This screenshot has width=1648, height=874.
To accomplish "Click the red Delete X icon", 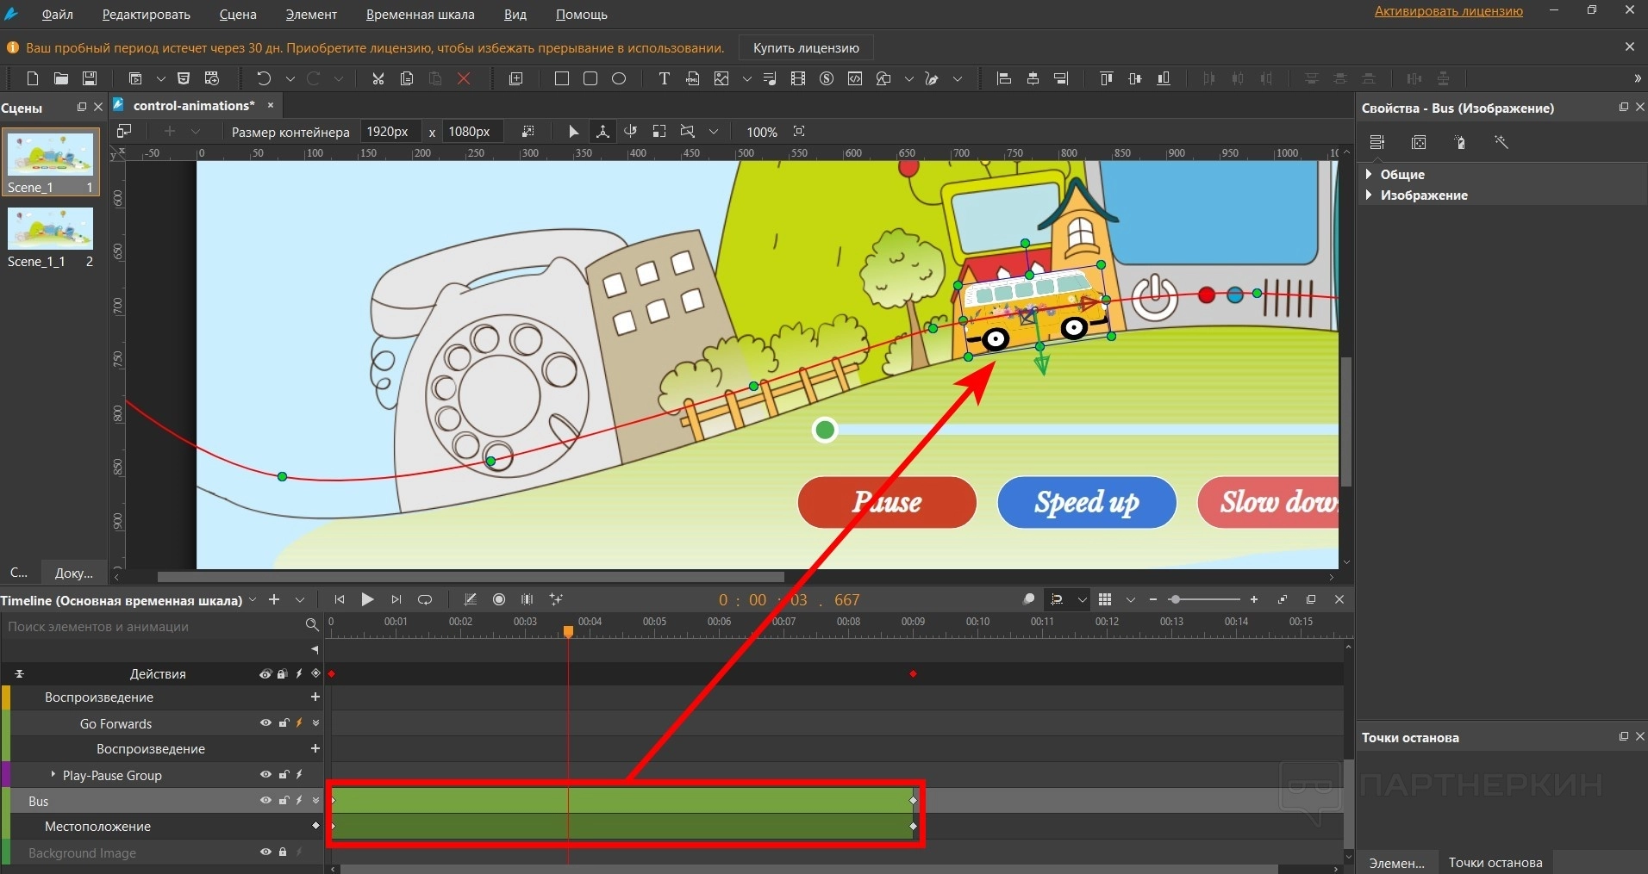I will pos(464,78).
